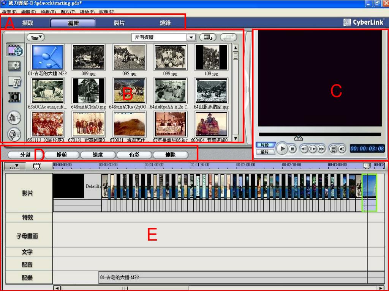Step back one frame in preview
389x291 pixels.
pos(304,149)
